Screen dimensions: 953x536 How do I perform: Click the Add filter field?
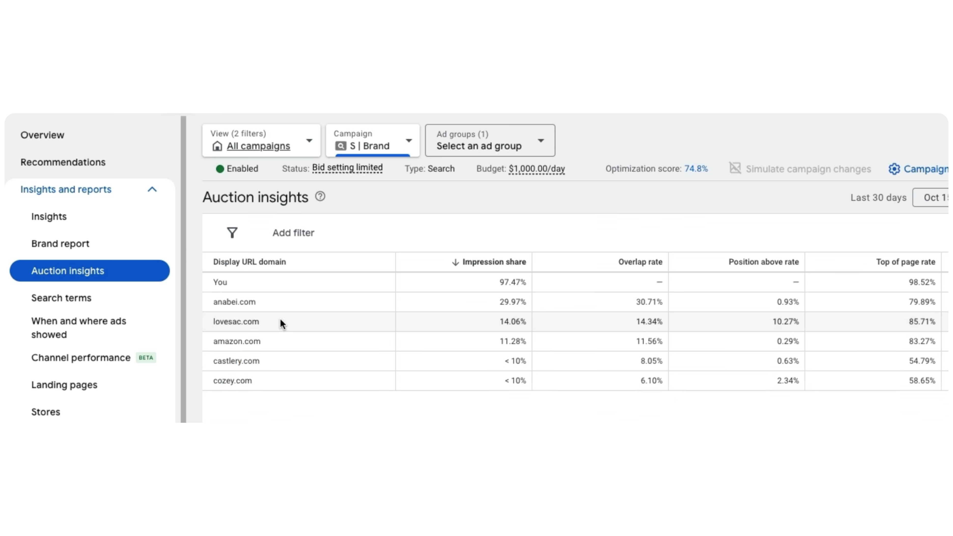tap(293, 233)
